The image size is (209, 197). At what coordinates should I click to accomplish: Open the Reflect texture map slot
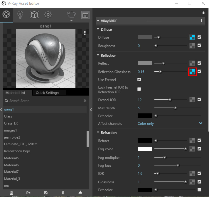[x=192, y=63]
